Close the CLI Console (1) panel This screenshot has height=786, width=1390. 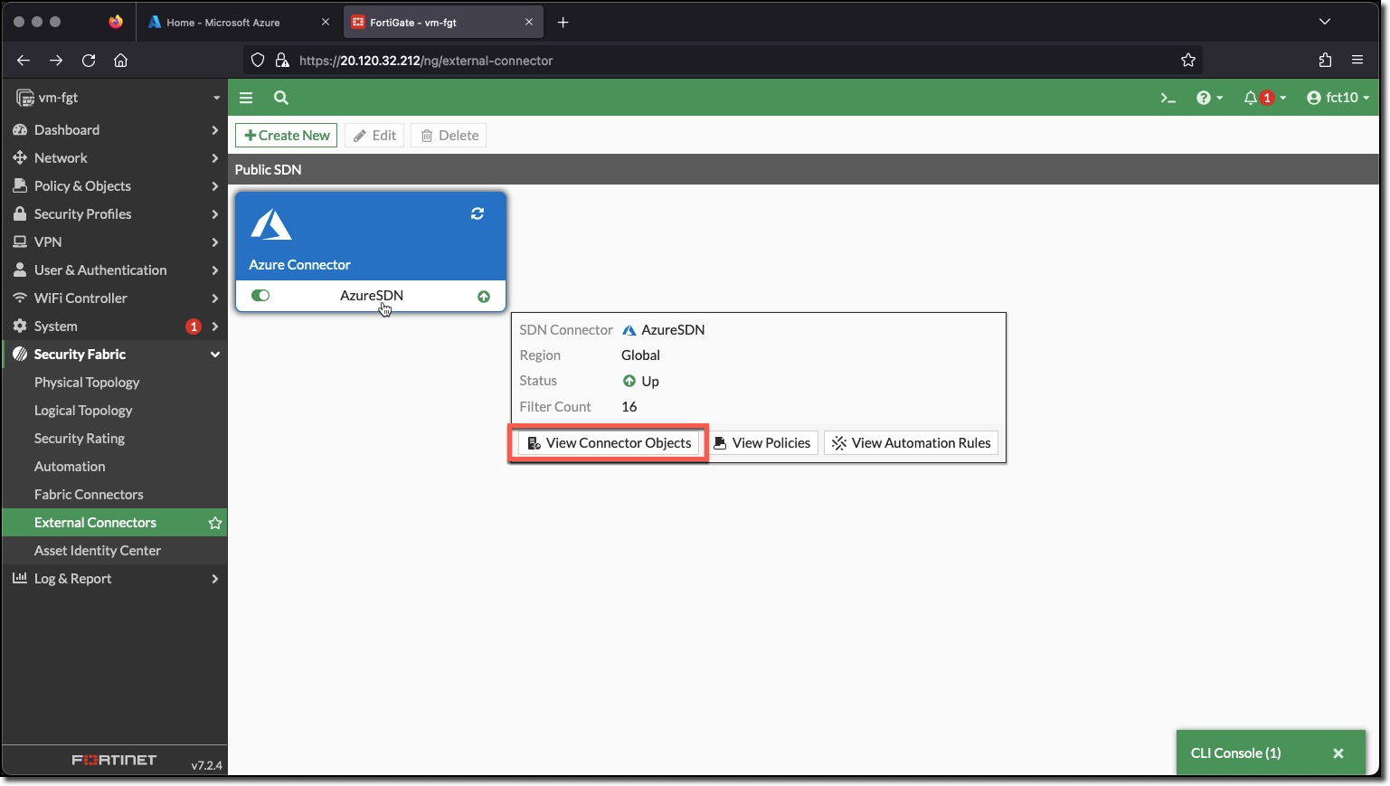click(1338, 753)
